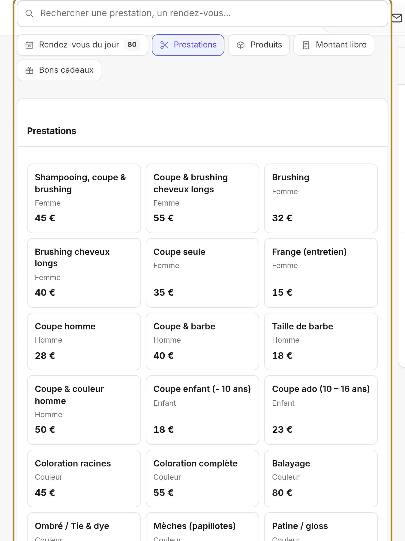
Task: Add Taille de barbe for 18 €
Action: [321, 341]
